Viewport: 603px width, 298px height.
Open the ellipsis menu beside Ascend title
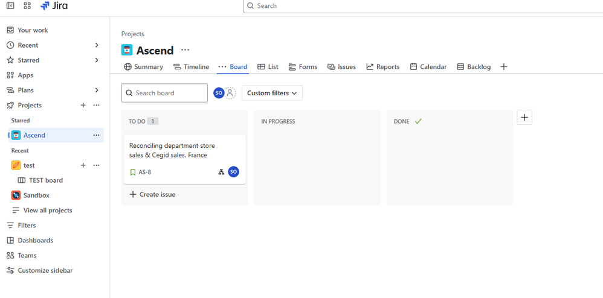tap(185, 50)
